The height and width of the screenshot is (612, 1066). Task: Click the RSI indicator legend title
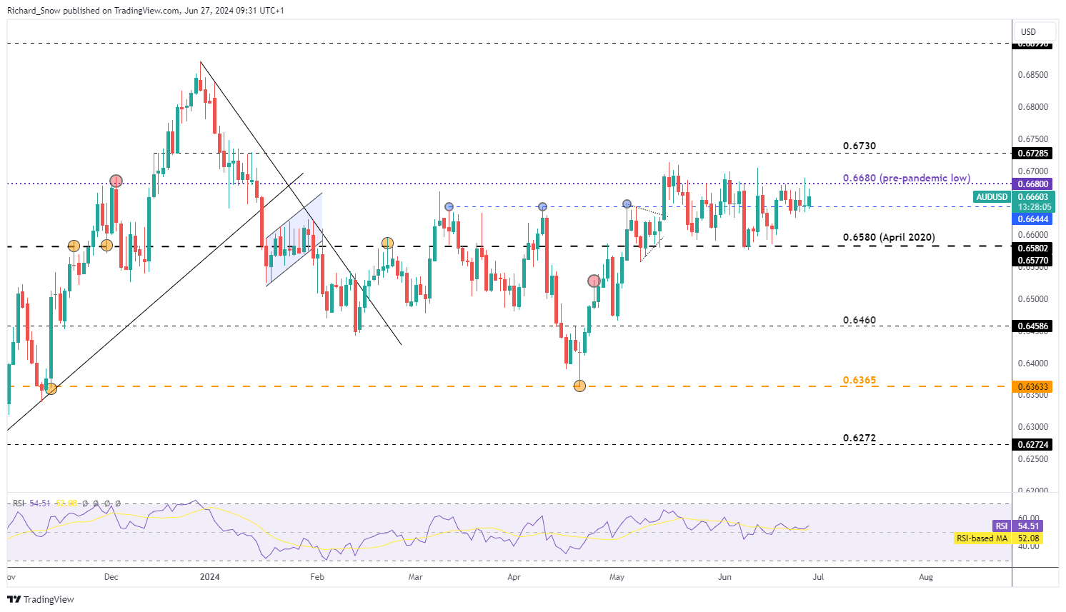[x=19, y=503]
